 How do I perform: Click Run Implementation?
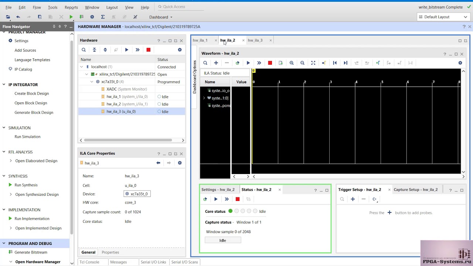pyautogui.click(x=32, y=218)
